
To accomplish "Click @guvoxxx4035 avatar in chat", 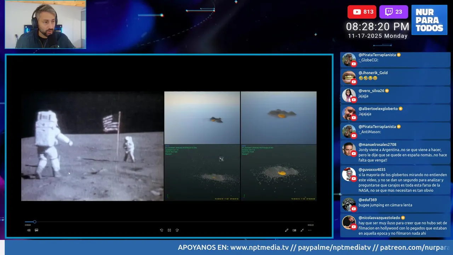I will point(349,174).
